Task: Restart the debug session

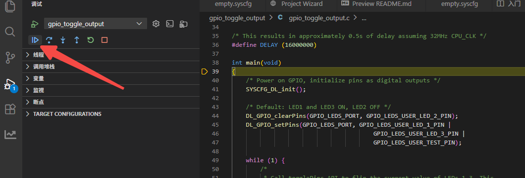Action: [x=91, y=40]
